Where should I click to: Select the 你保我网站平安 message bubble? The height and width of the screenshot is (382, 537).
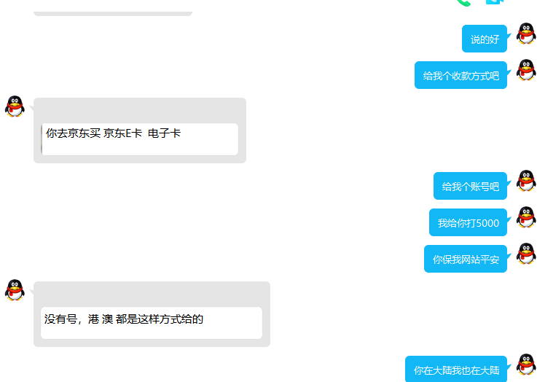click(x=466, y=259)
